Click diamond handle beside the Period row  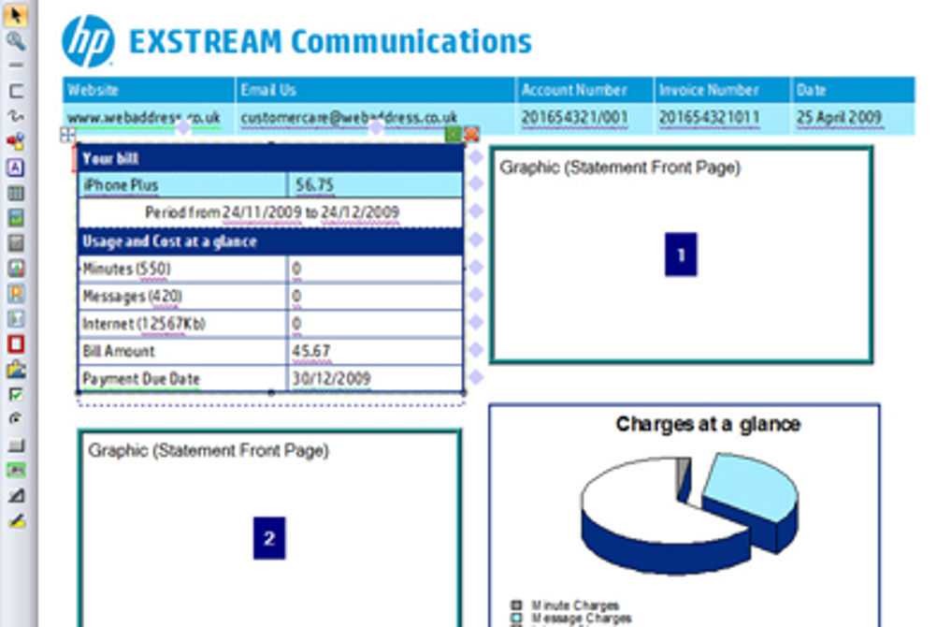coord(476,211)
